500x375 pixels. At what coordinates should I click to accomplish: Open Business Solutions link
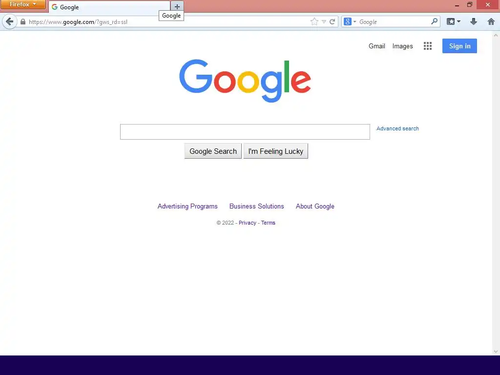[x=257, y=207]
